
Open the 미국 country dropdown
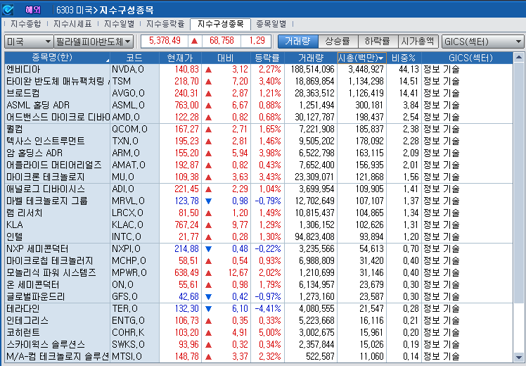click(x=29, y=42)
